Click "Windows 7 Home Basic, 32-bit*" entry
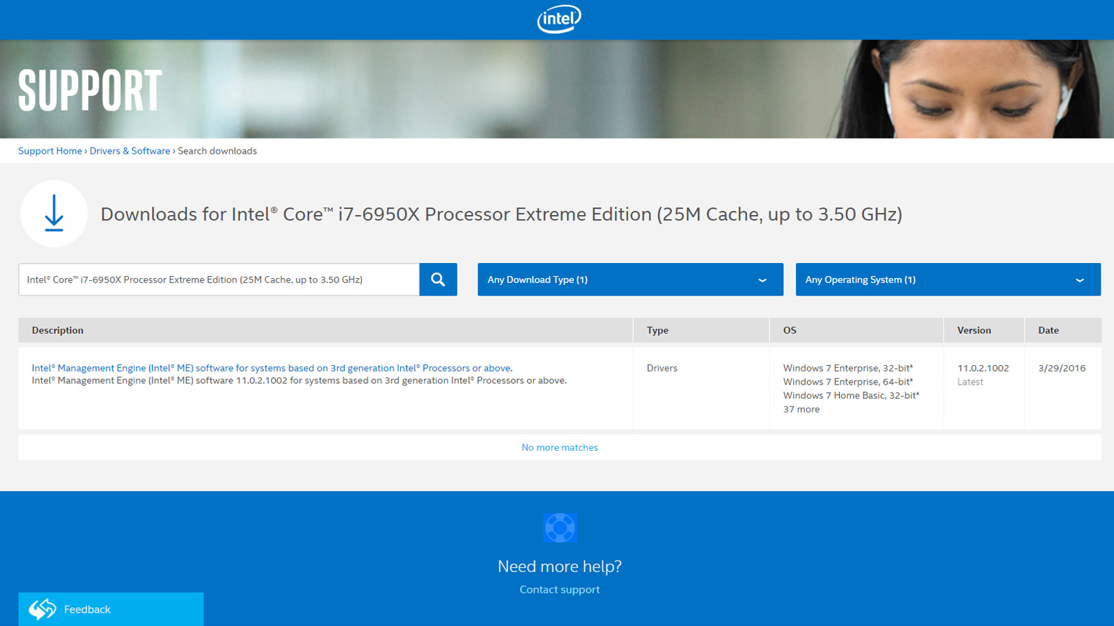Screen dimensions: 1114x626 852,395
